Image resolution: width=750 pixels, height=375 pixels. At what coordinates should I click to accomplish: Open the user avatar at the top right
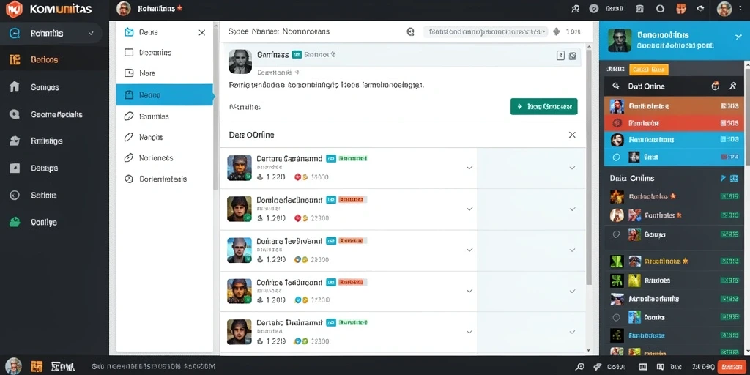pyautogui.click(x=724, y=9)
